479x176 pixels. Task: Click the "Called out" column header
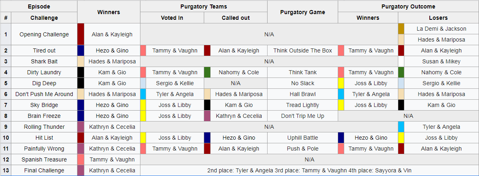click(236, 18)
